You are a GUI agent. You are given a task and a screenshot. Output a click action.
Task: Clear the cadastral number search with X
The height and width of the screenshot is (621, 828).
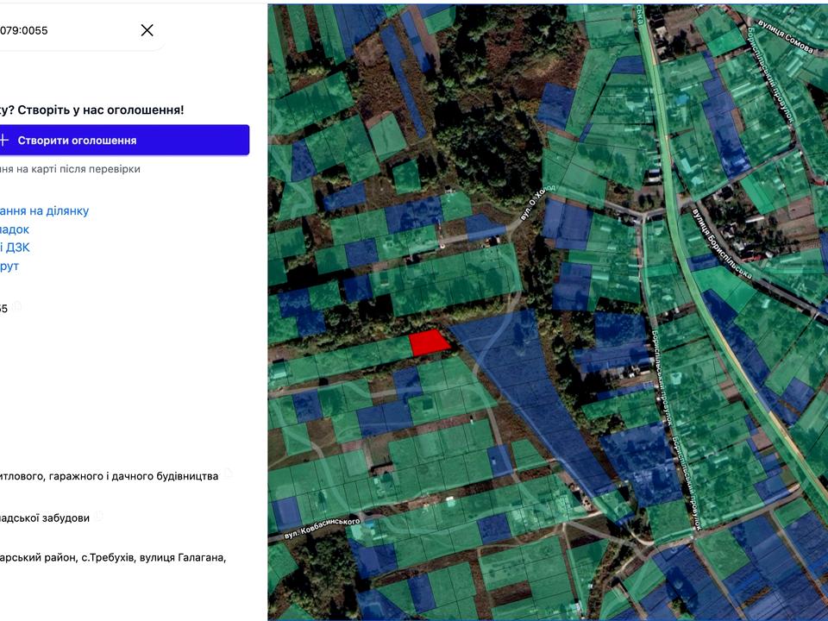tap(147, 30)
